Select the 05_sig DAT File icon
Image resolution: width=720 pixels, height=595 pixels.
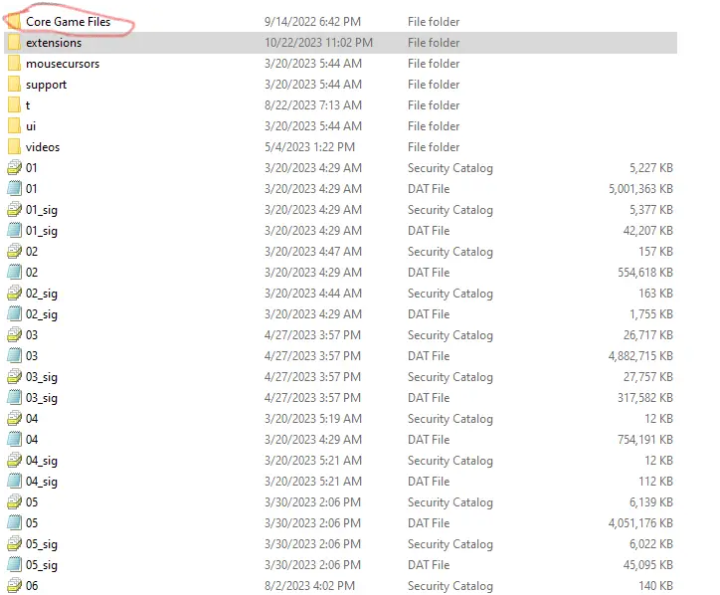14,565
